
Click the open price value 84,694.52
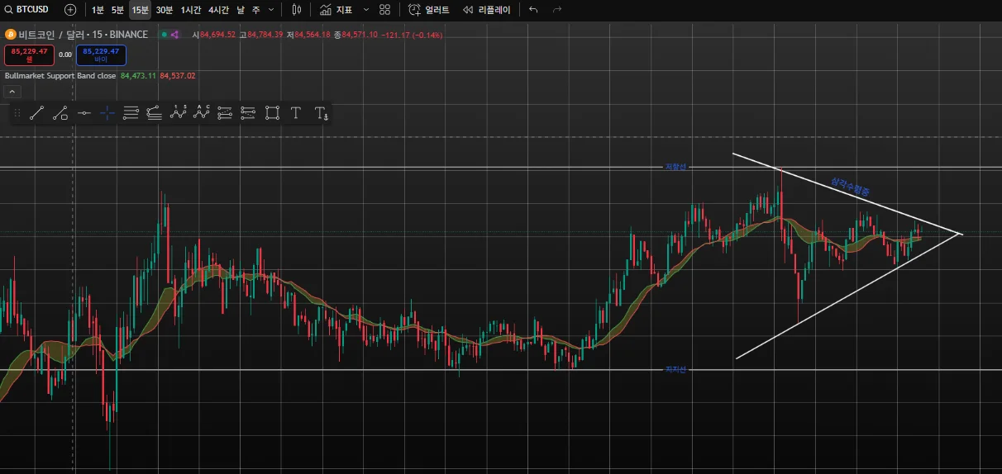pos(217,35)
